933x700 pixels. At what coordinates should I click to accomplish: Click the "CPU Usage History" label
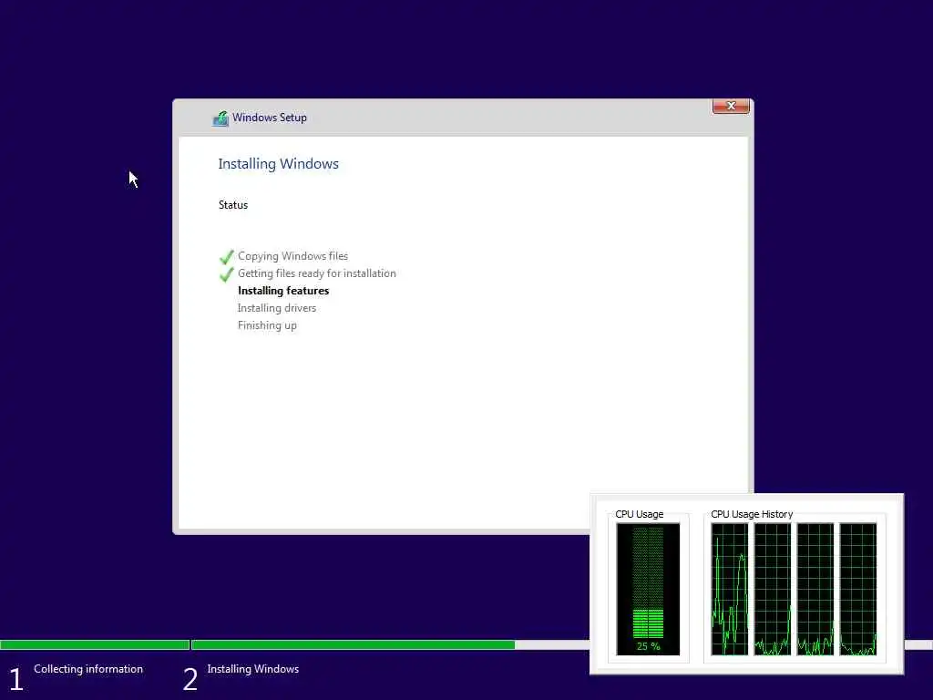752,514
